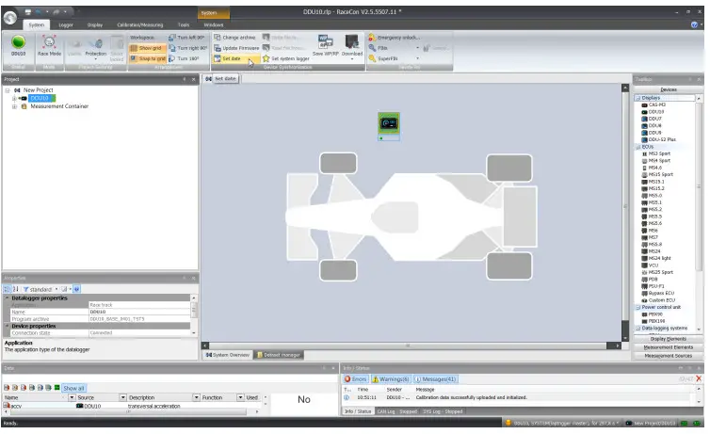Toggle alphabetical sort in Properties toolbar
The image size is (710, 434).
coord(15,289)
